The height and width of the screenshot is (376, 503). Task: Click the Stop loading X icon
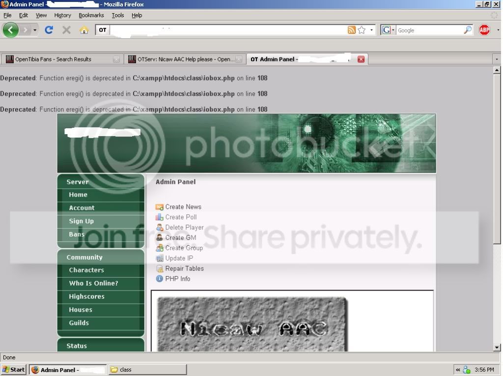(66, 30)
